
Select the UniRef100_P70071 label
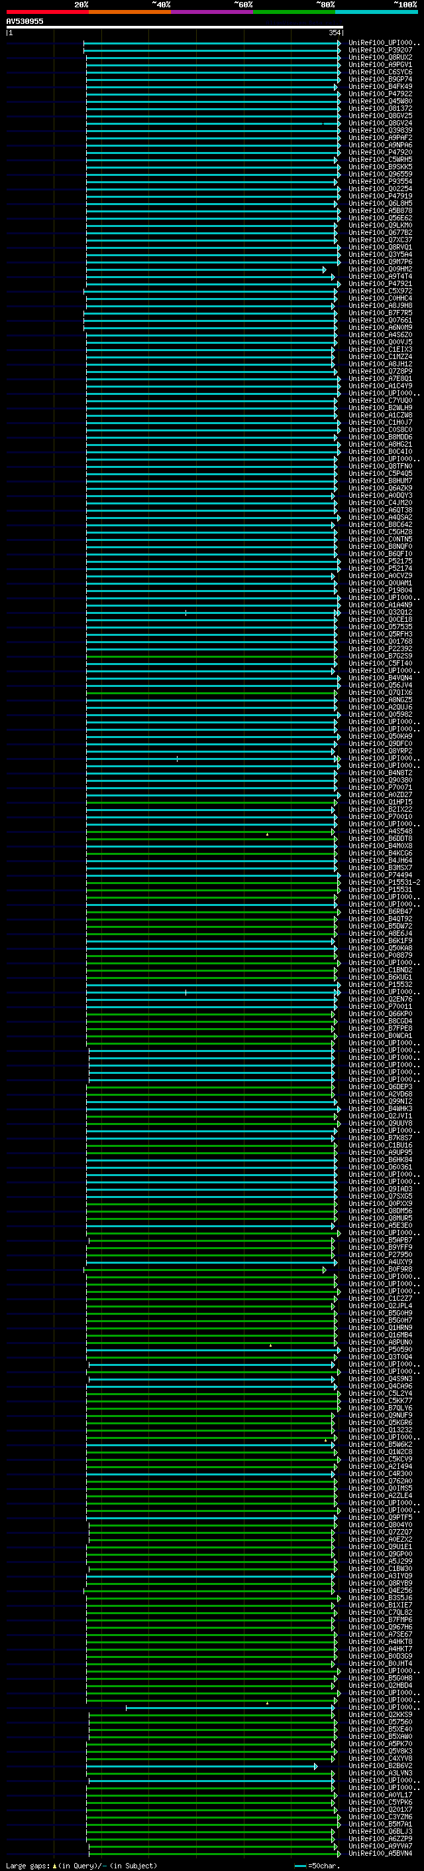[x=380, y=787]
